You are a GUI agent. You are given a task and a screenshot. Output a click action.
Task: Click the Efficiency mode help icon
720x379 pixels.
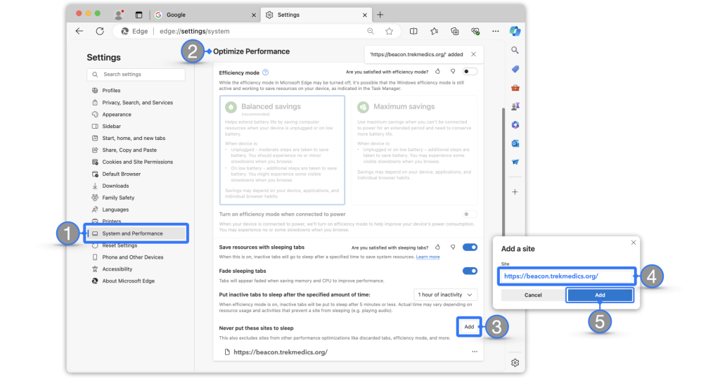click(265, 72)
